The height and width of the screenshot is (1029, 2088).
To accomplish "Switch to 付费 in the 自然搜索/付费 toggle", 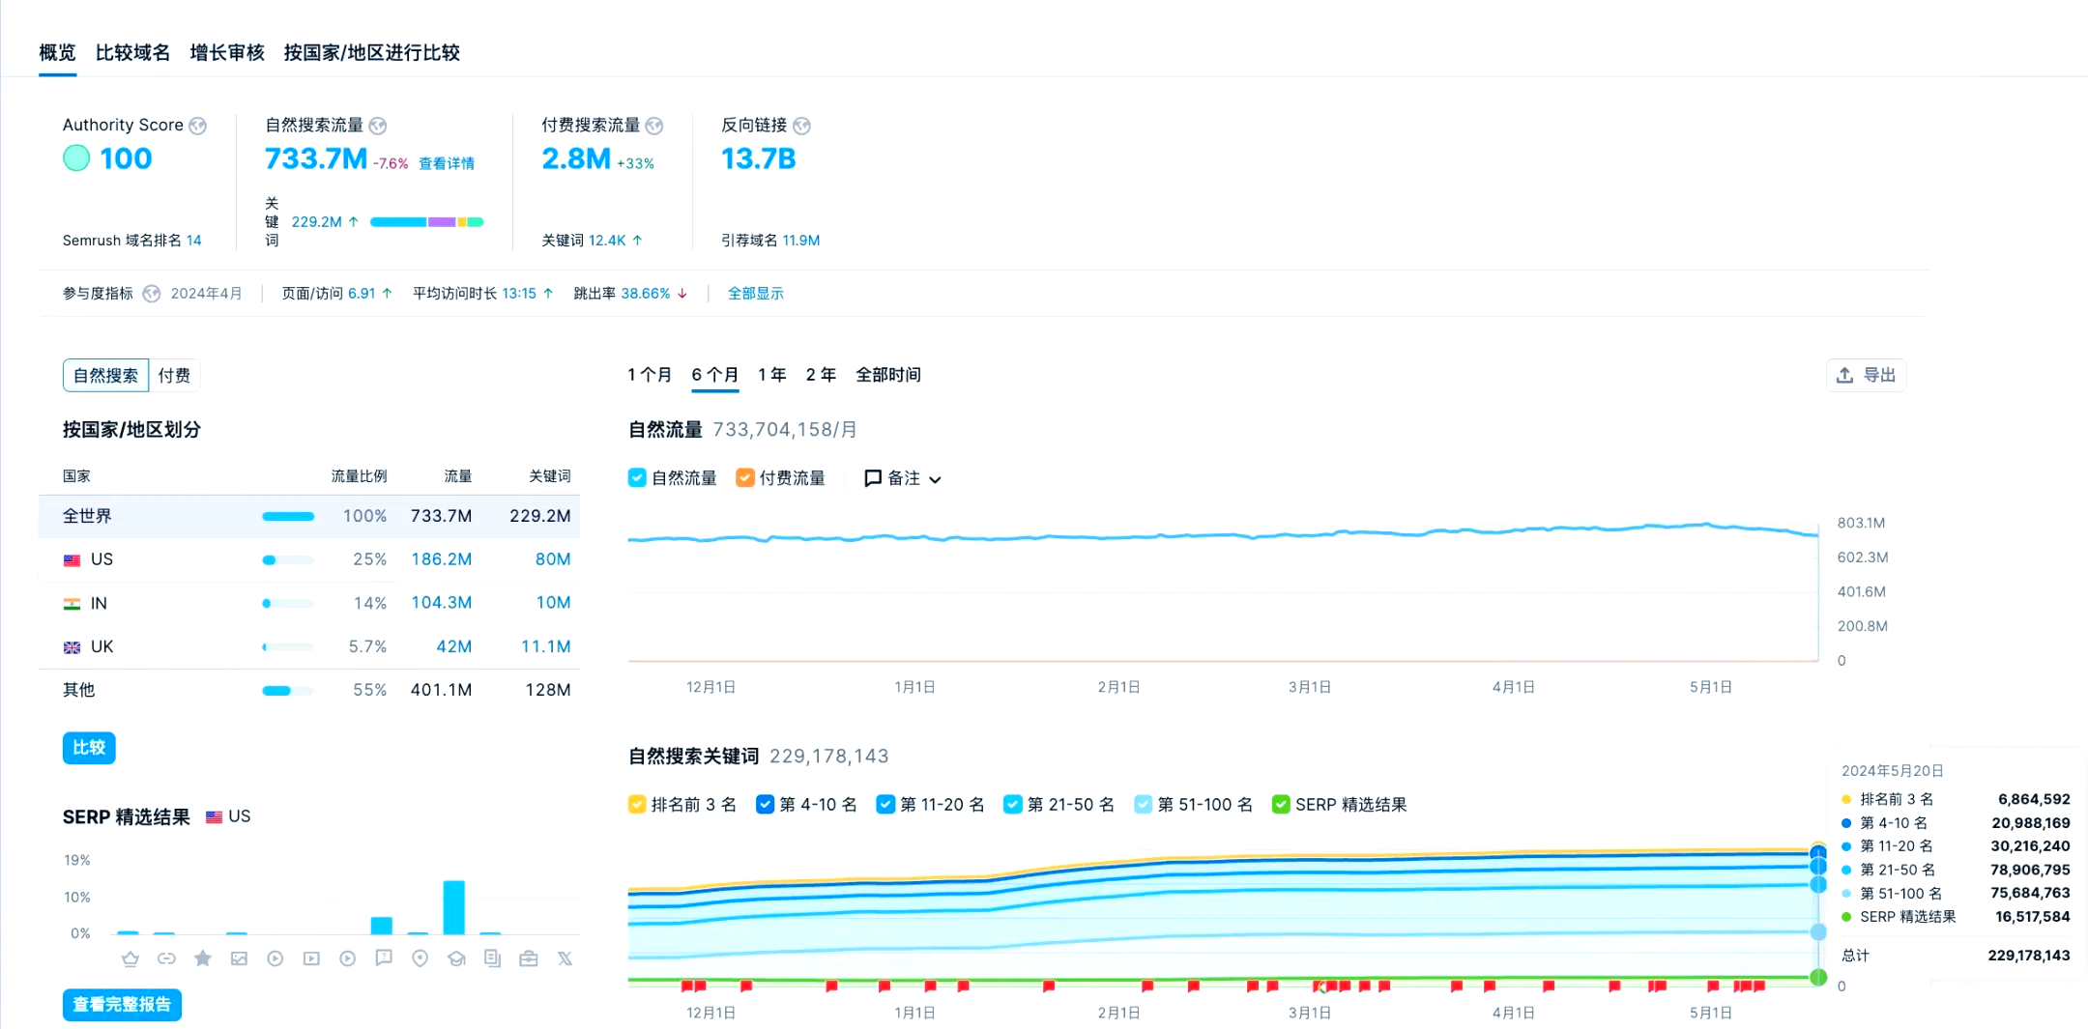I will [x=174, y=376].
